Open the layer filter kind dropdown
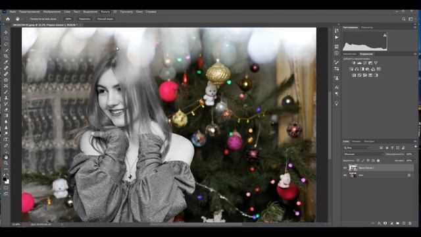 [357, 147]
